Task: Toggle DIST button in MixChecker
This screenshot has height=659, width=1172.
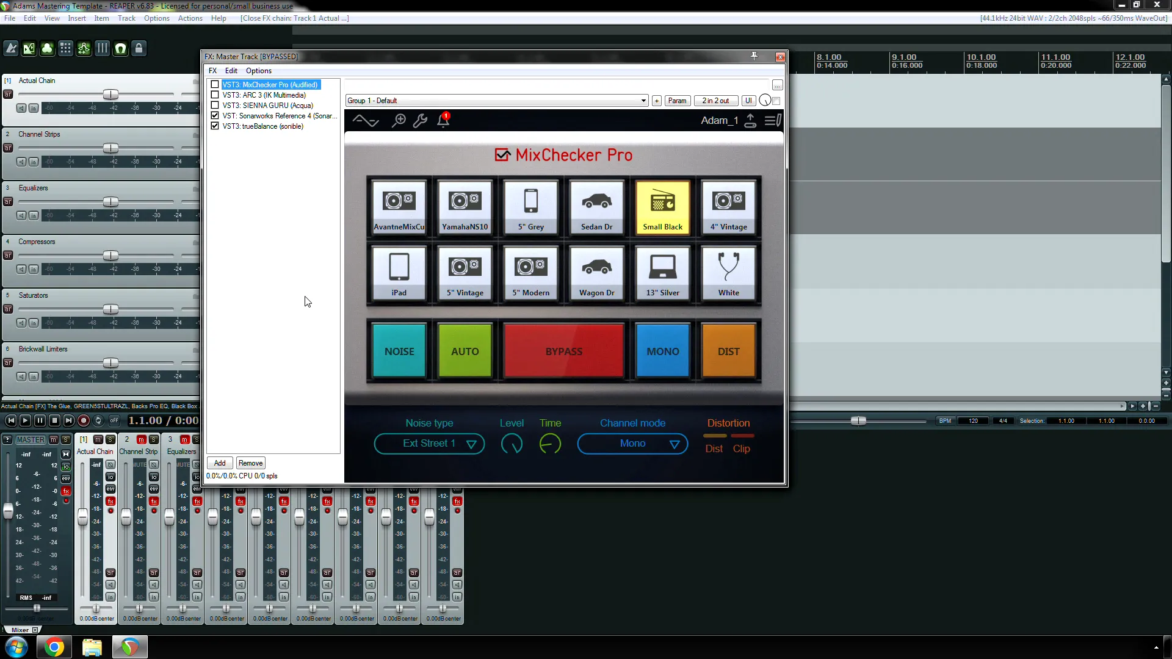Action: coord(729,351)
